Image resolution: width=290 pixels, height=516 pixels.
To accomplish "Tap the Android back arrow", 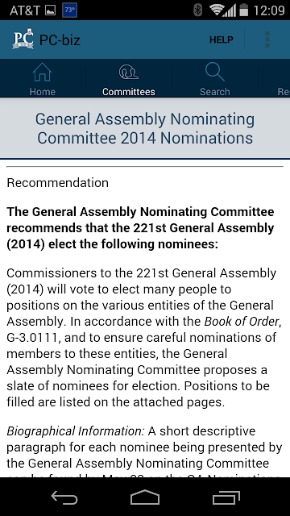I will (x=64, y=497).
